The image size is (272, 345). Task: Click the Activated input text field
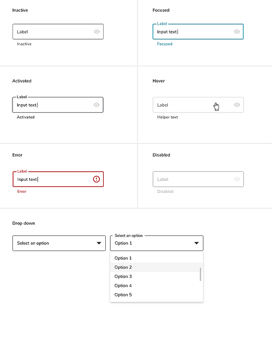58,105
